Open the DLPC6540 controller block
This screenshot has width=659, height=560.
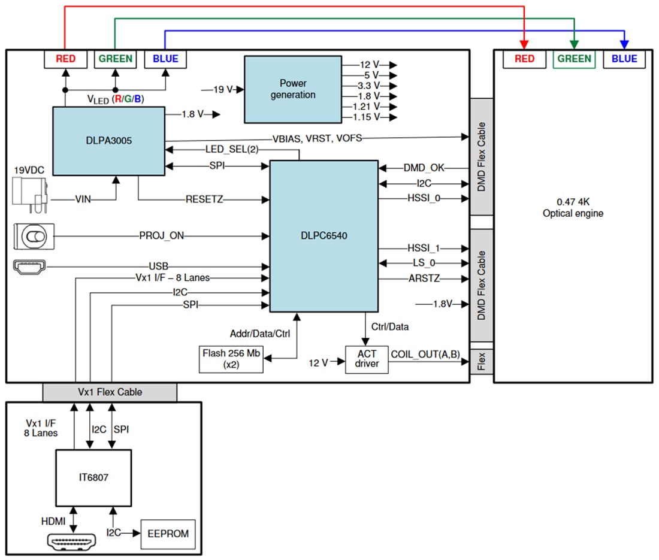pos(324,235)
